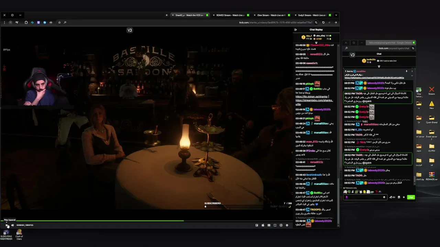Open the extensions puzzle icon
440x247 pixels.
point(26,23)
